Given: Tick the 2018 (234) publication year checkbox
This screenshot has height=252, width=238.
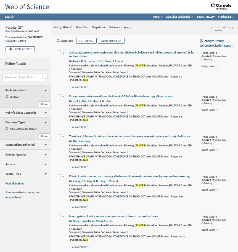Looking at the screenshot, I should coord(7,97).
